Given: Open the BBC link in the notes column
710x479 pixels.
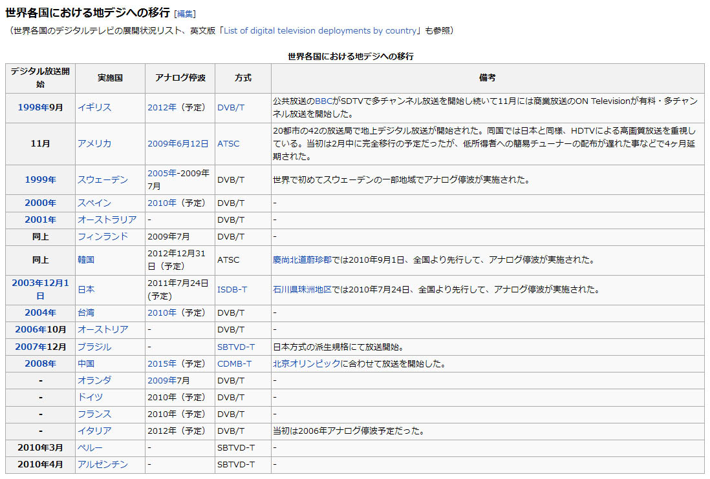Looking at the screenshot, I should [323, 101].
